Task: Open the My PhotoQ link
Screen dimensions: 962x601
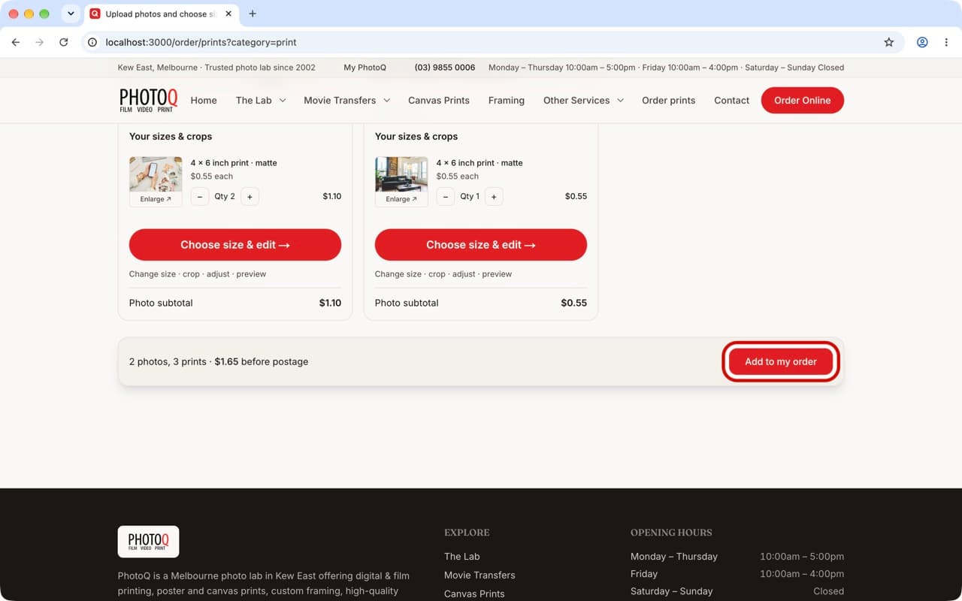Action: coord(365,68)
